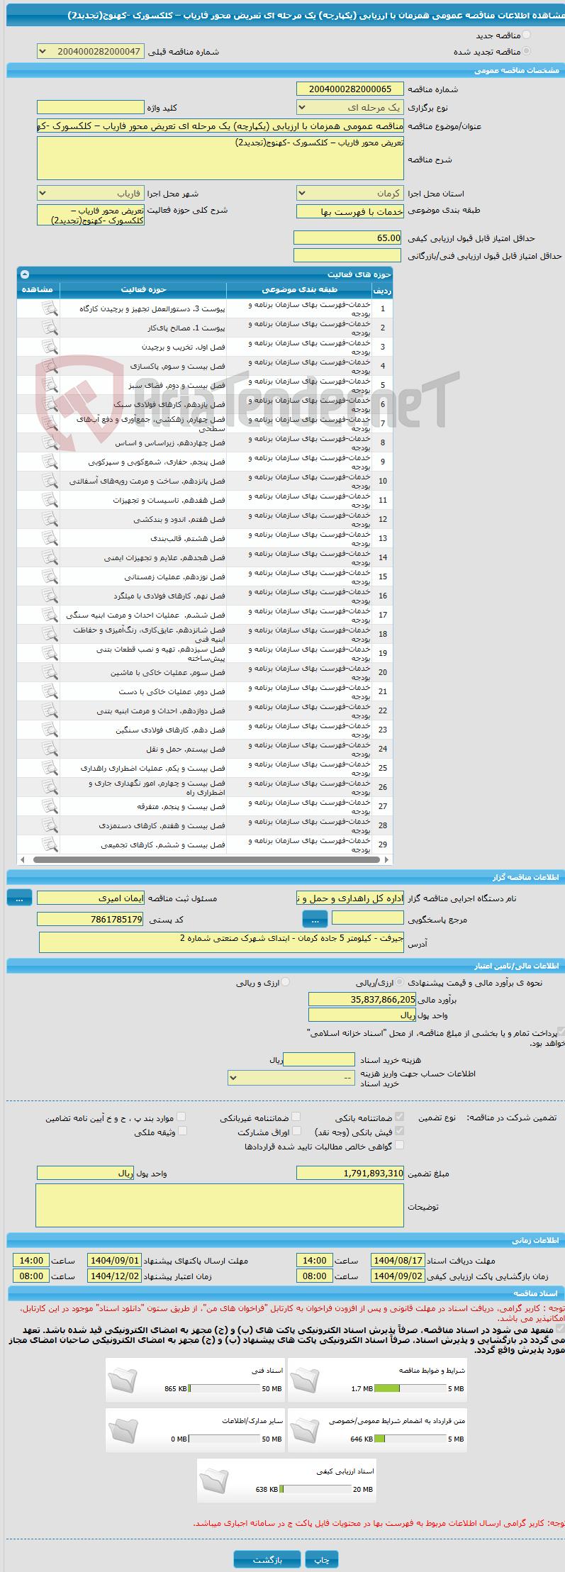Click the کد پستی field 7861785179

[x=90, y=919]
